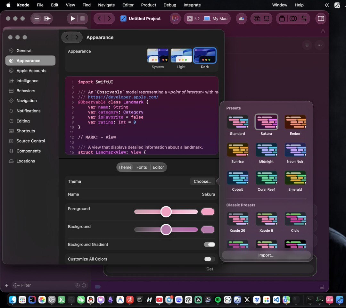Screen dimensions: 346x308
Task: Open the Background purple color swatch
Action: click(208, 229)
